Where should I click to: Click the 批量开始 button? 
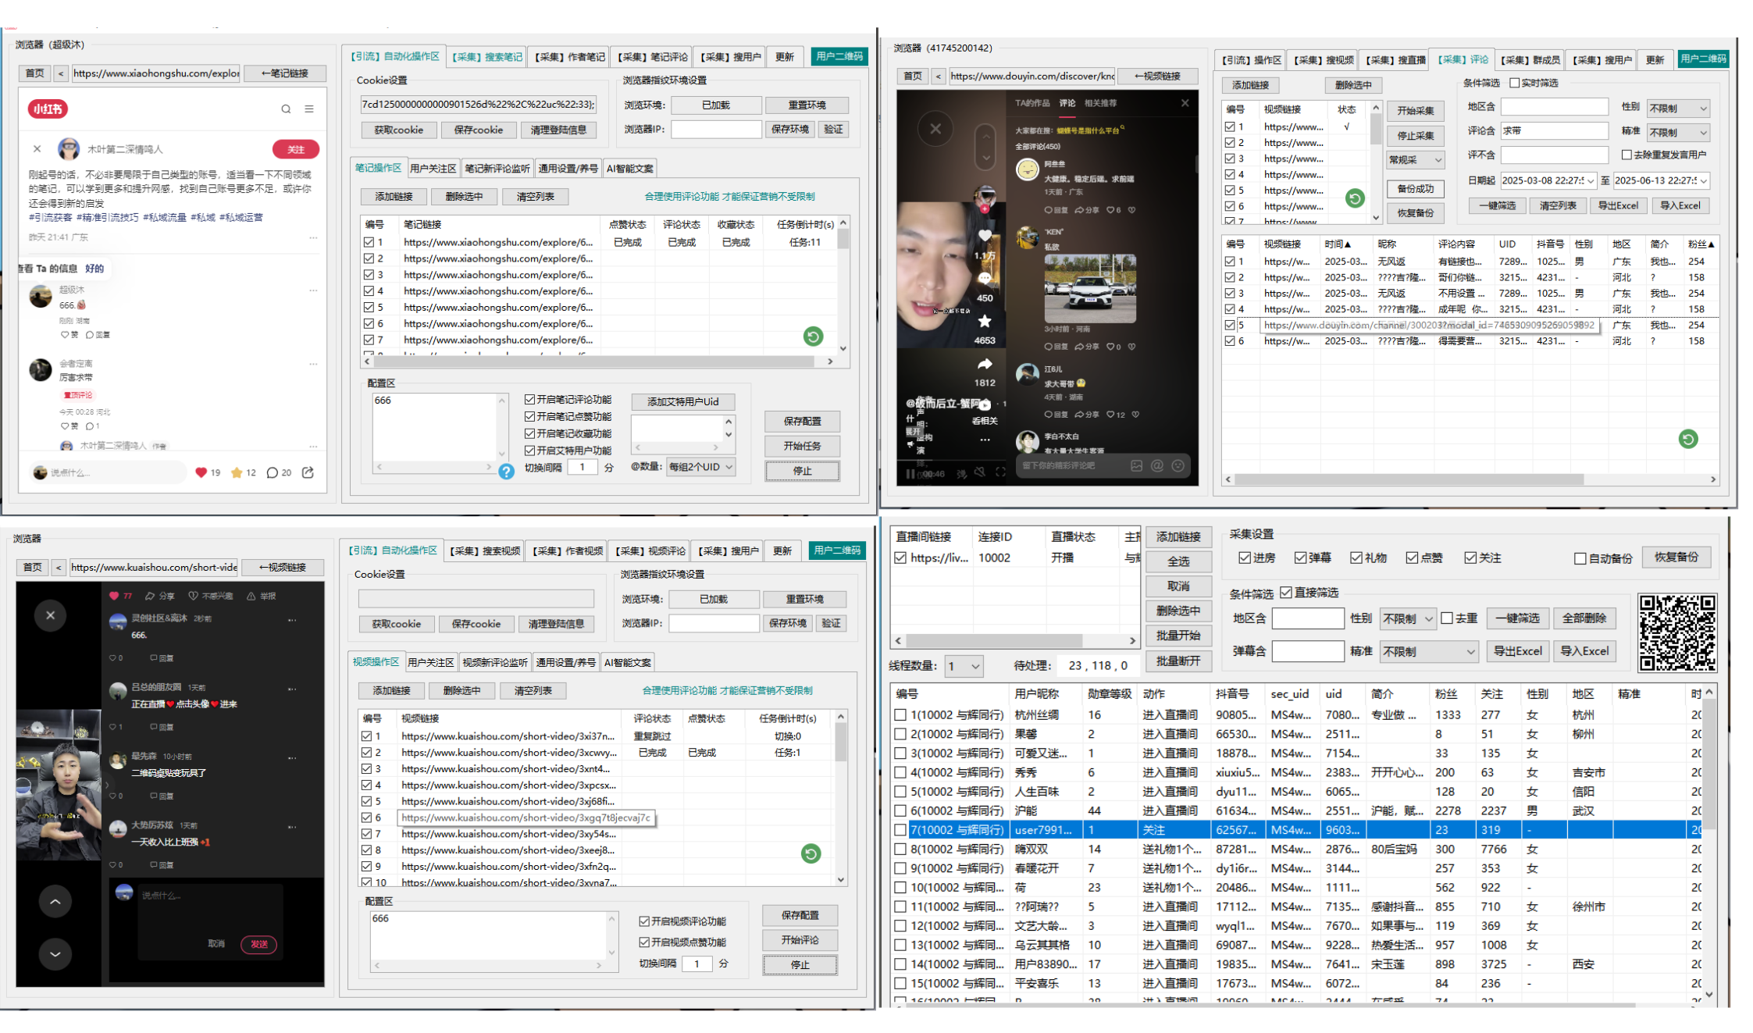[x=1178, y=636]
